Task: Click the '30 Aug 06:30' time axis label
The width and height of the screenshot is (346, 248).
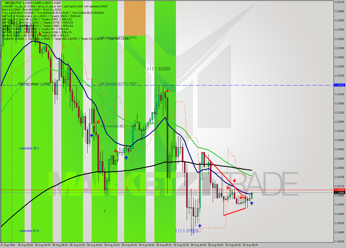Action: click(251, 245)
